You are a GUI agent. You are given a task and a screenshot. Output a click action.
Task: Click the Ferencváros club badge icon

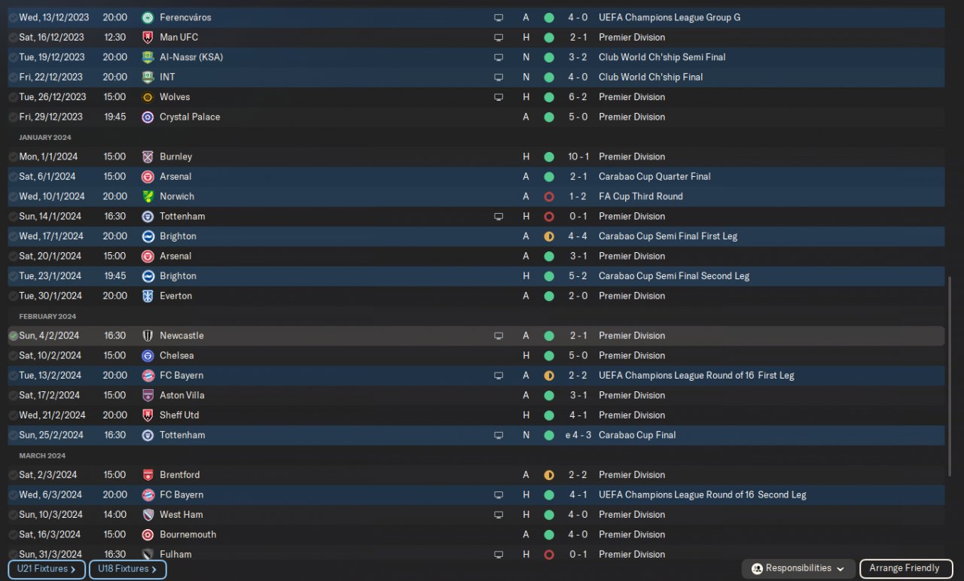click(x=148, y=17)
